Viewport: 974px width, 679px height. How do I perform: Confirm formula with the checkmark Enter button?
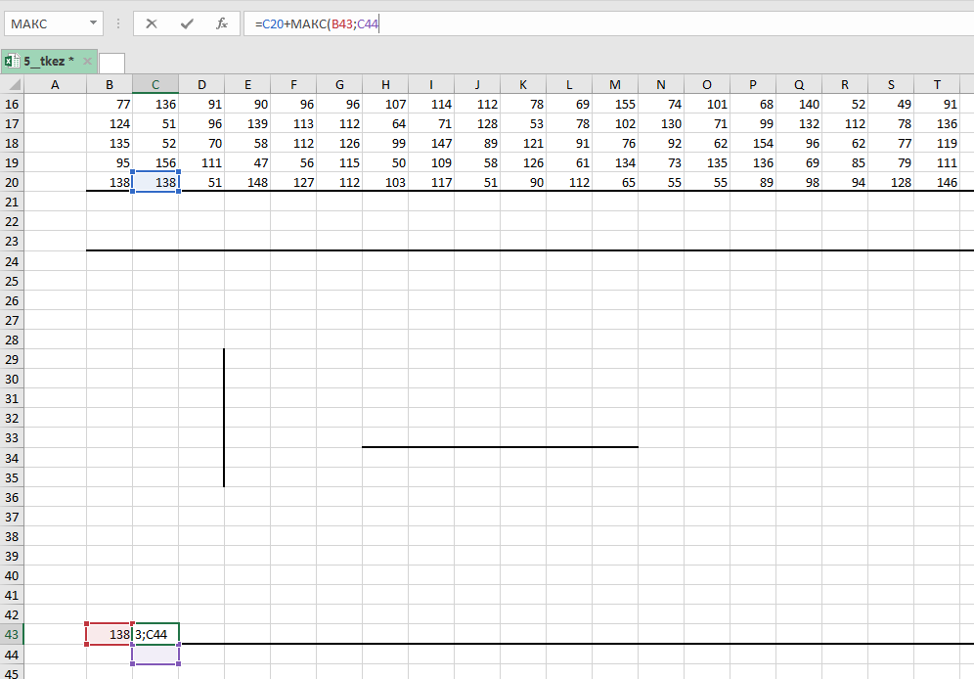tap(187, 23)
